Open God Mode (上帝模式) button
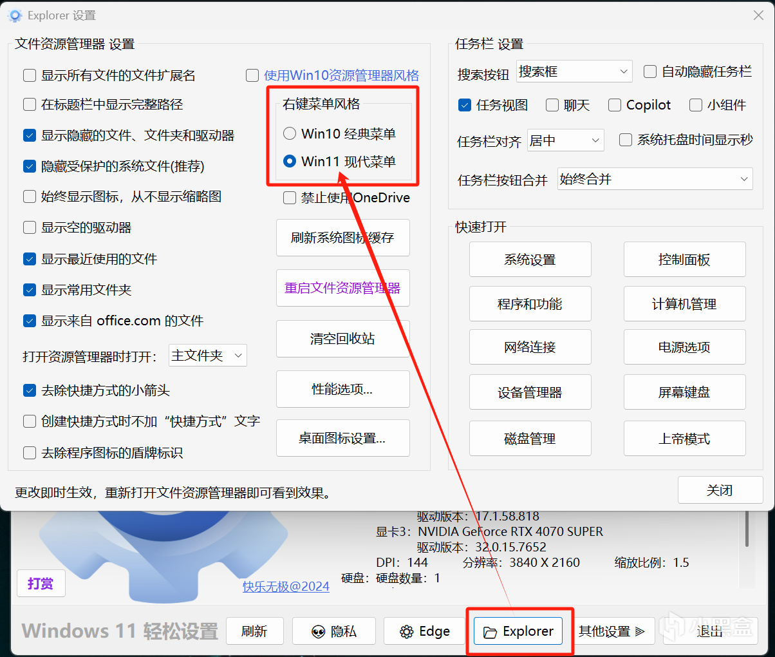Viewport: 775px width, 657px height. pos(685,439)
